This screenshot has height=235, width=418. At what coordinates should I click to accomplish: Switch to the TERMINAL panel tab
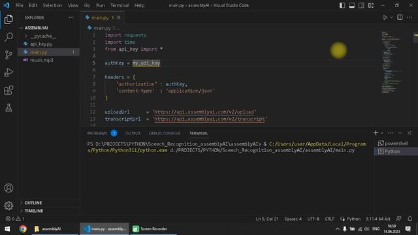(199, 133)
